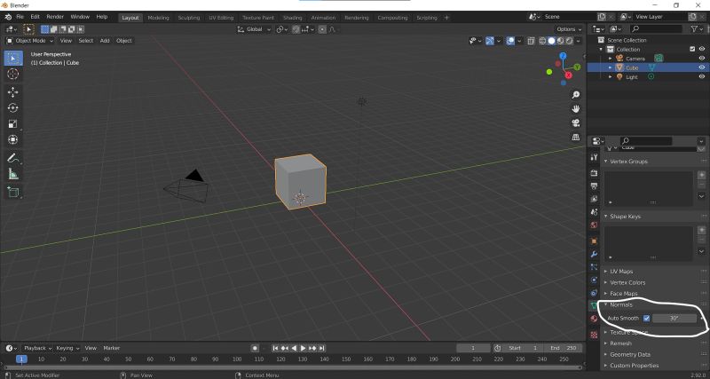Screen dimensions: 710x379
Task: Click the current frame number field
Action: click(473, 348)
